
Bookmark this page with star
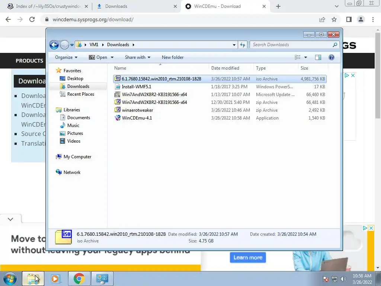(x=334, y=19)
